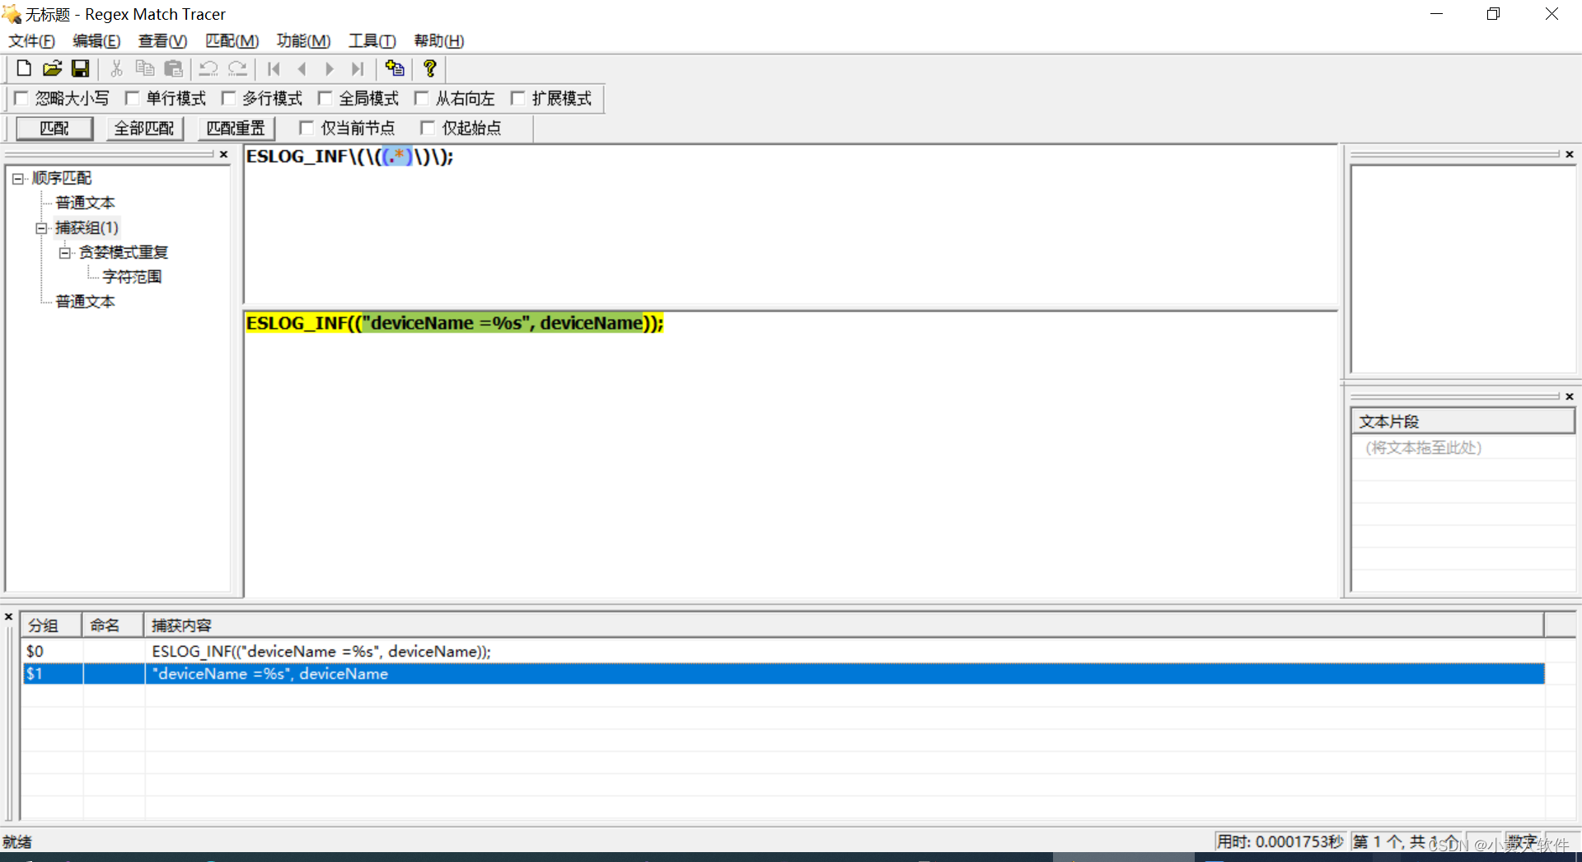Image resolution: width=1582 pixels, height=862 pixels.
Task: Click the Undo arrow icon
Action: point(208,69)
